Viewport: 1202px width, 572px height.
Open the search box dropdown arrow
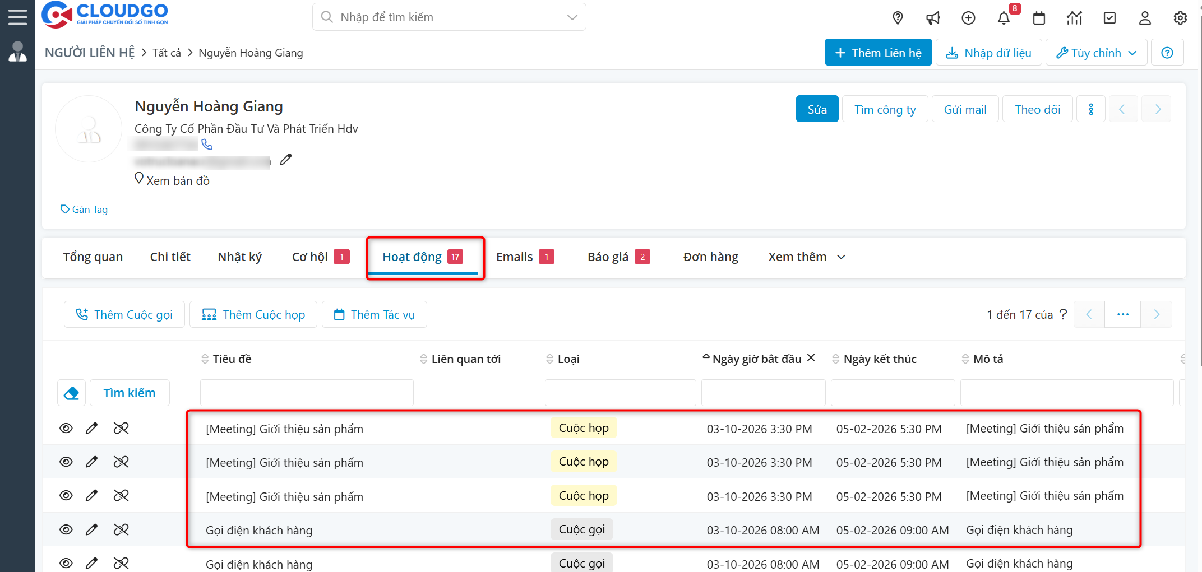click(x=572, y=17)
